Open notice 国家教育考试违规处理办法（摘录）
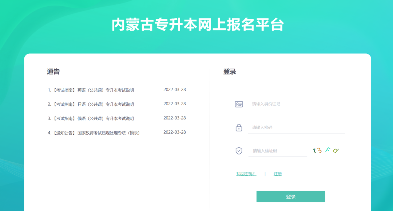 coord(96,133)
